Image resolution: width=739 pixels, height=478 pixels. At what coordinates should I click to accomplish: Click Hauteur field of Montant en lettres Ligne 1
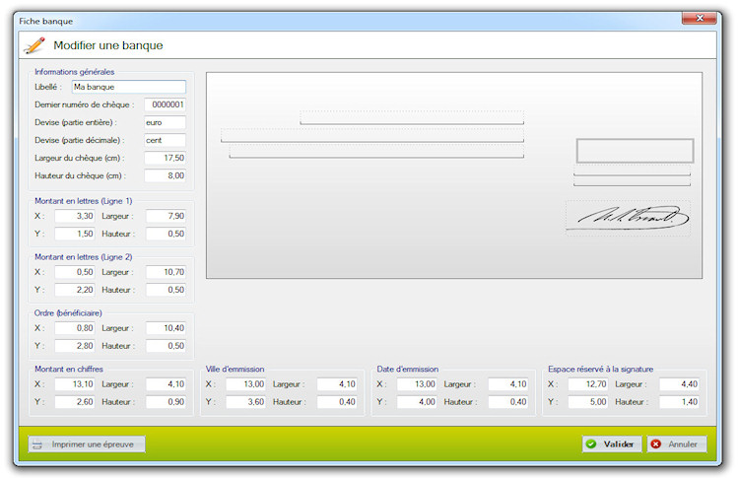coord(166,234)
